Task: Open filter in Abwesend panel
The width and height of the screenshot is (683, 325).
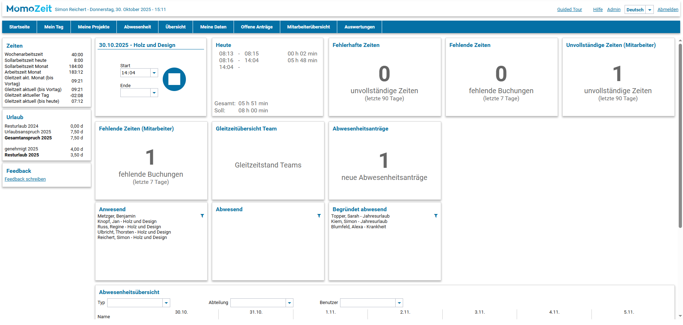Action: (319, 216)
